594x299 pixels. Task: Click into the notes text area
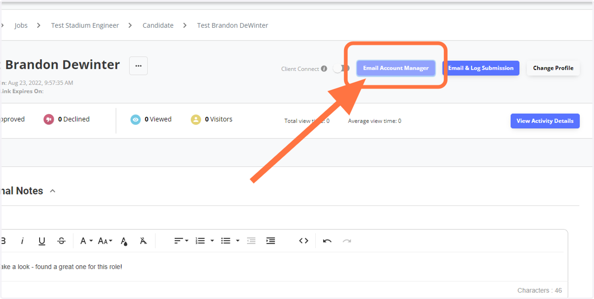point(282,267)
